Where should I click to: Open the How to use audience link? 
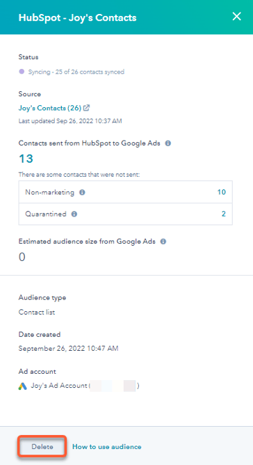107,447
